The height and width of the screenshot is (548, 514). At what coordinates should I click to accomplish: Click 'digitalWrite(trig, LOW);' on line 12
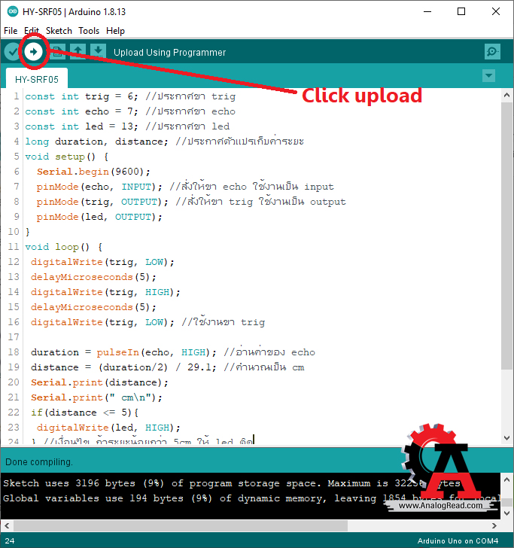pos(103,262)
